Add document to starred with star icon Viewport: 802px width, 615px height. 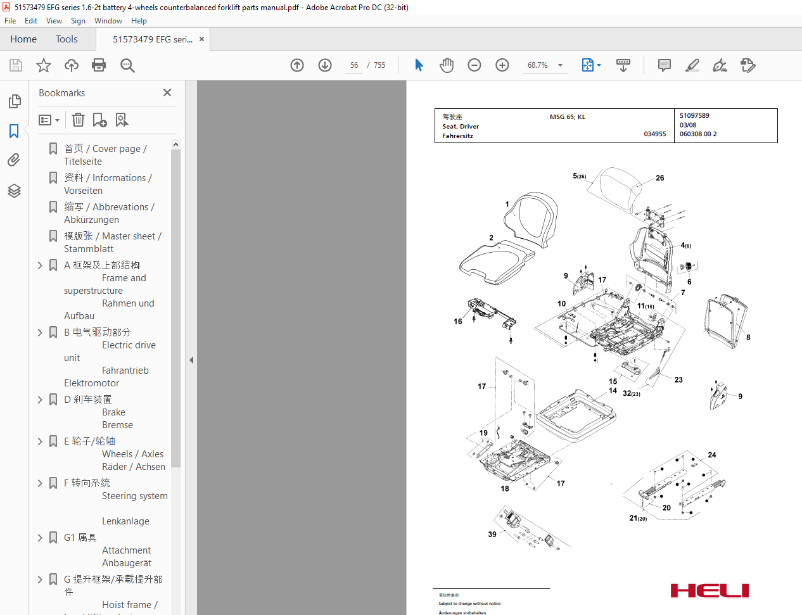44,65
